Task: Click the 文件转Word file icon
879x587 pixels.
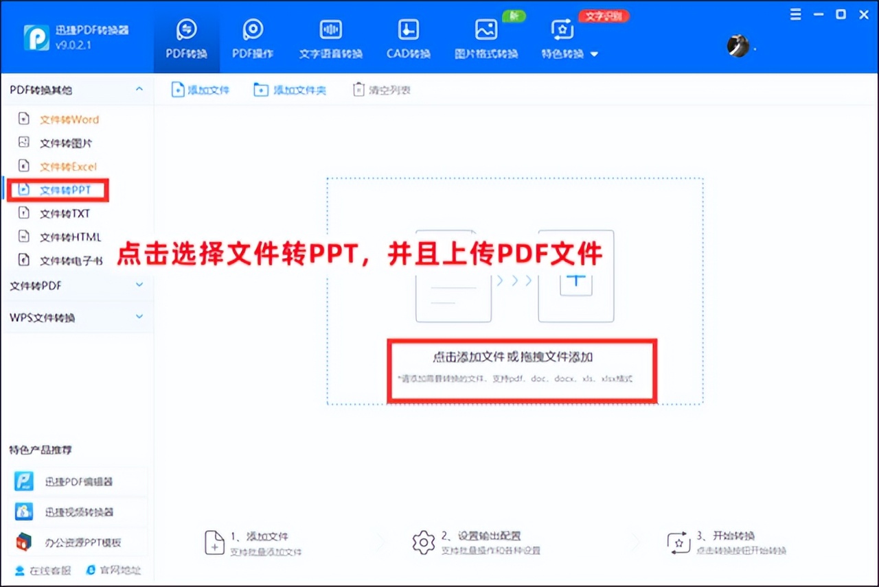Action: tap(24, 119)
